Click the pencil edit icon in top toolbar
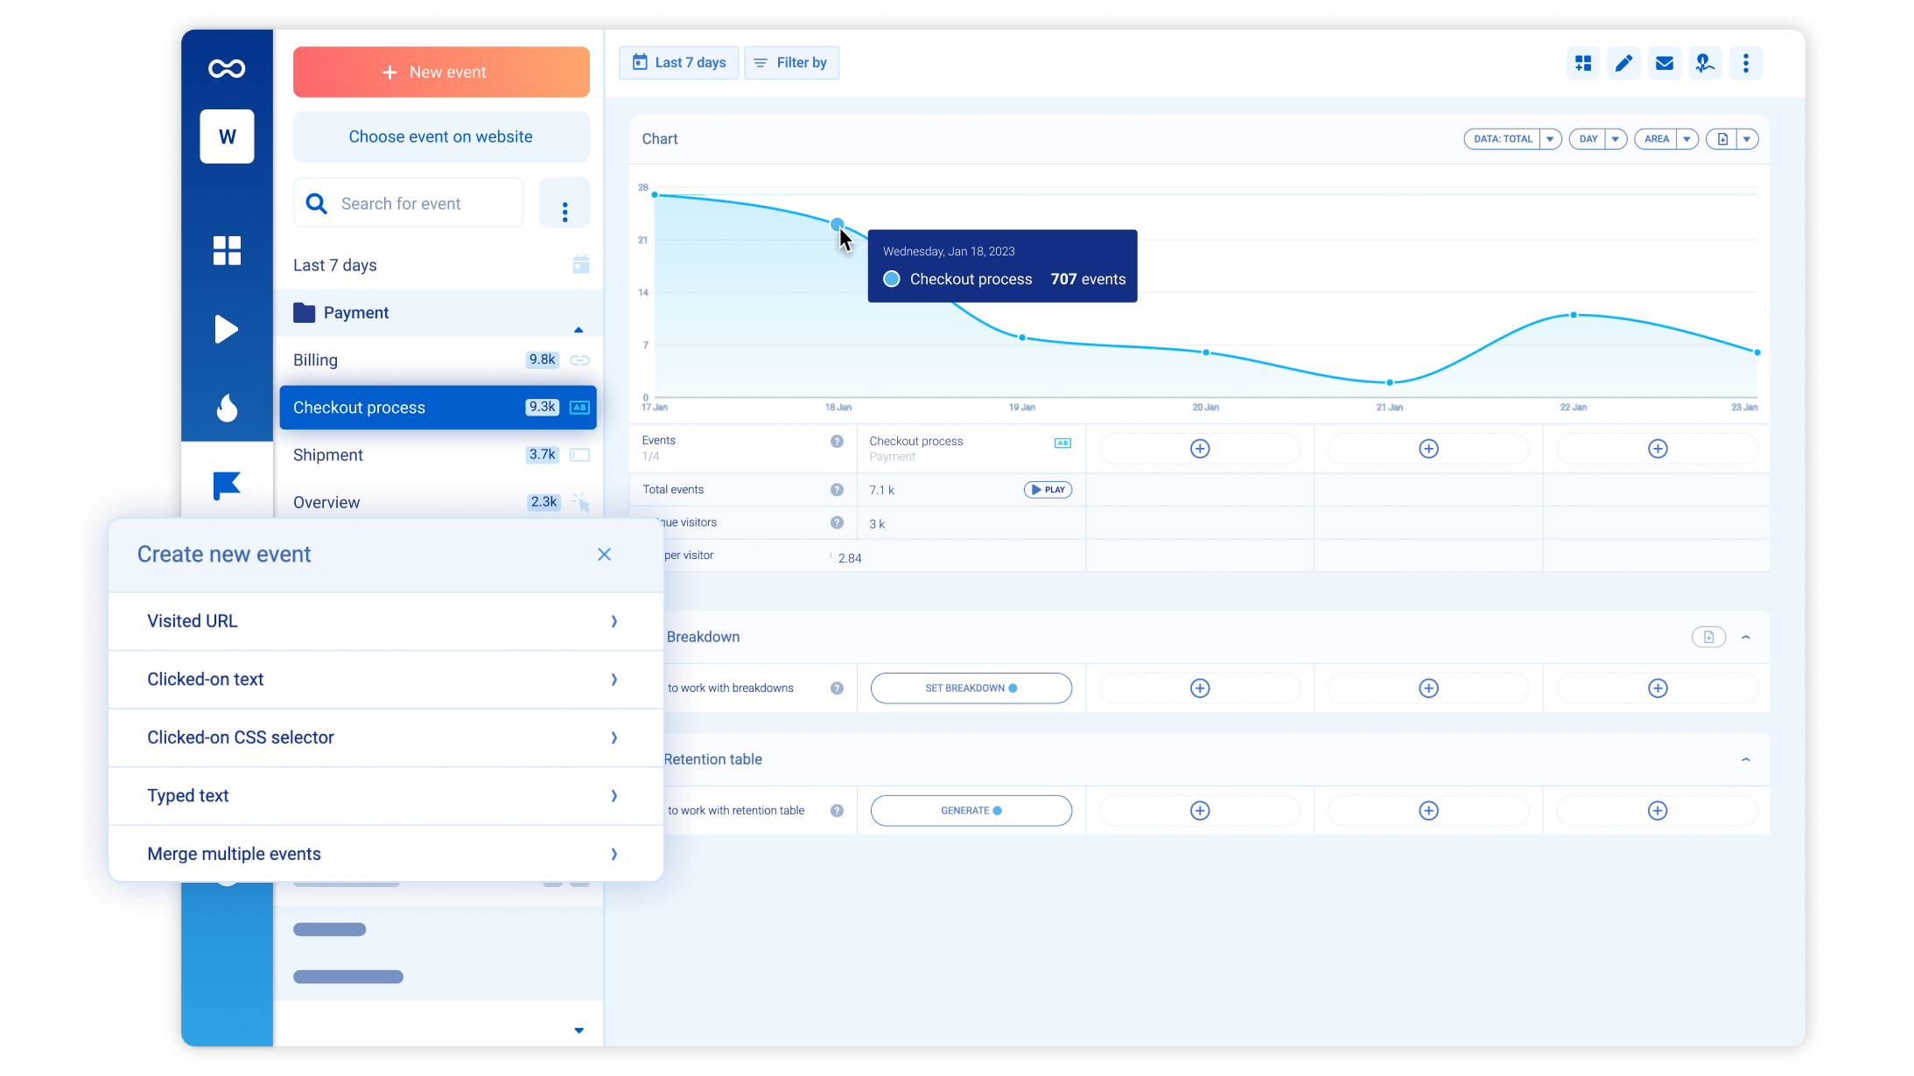 click(1623, 63)
